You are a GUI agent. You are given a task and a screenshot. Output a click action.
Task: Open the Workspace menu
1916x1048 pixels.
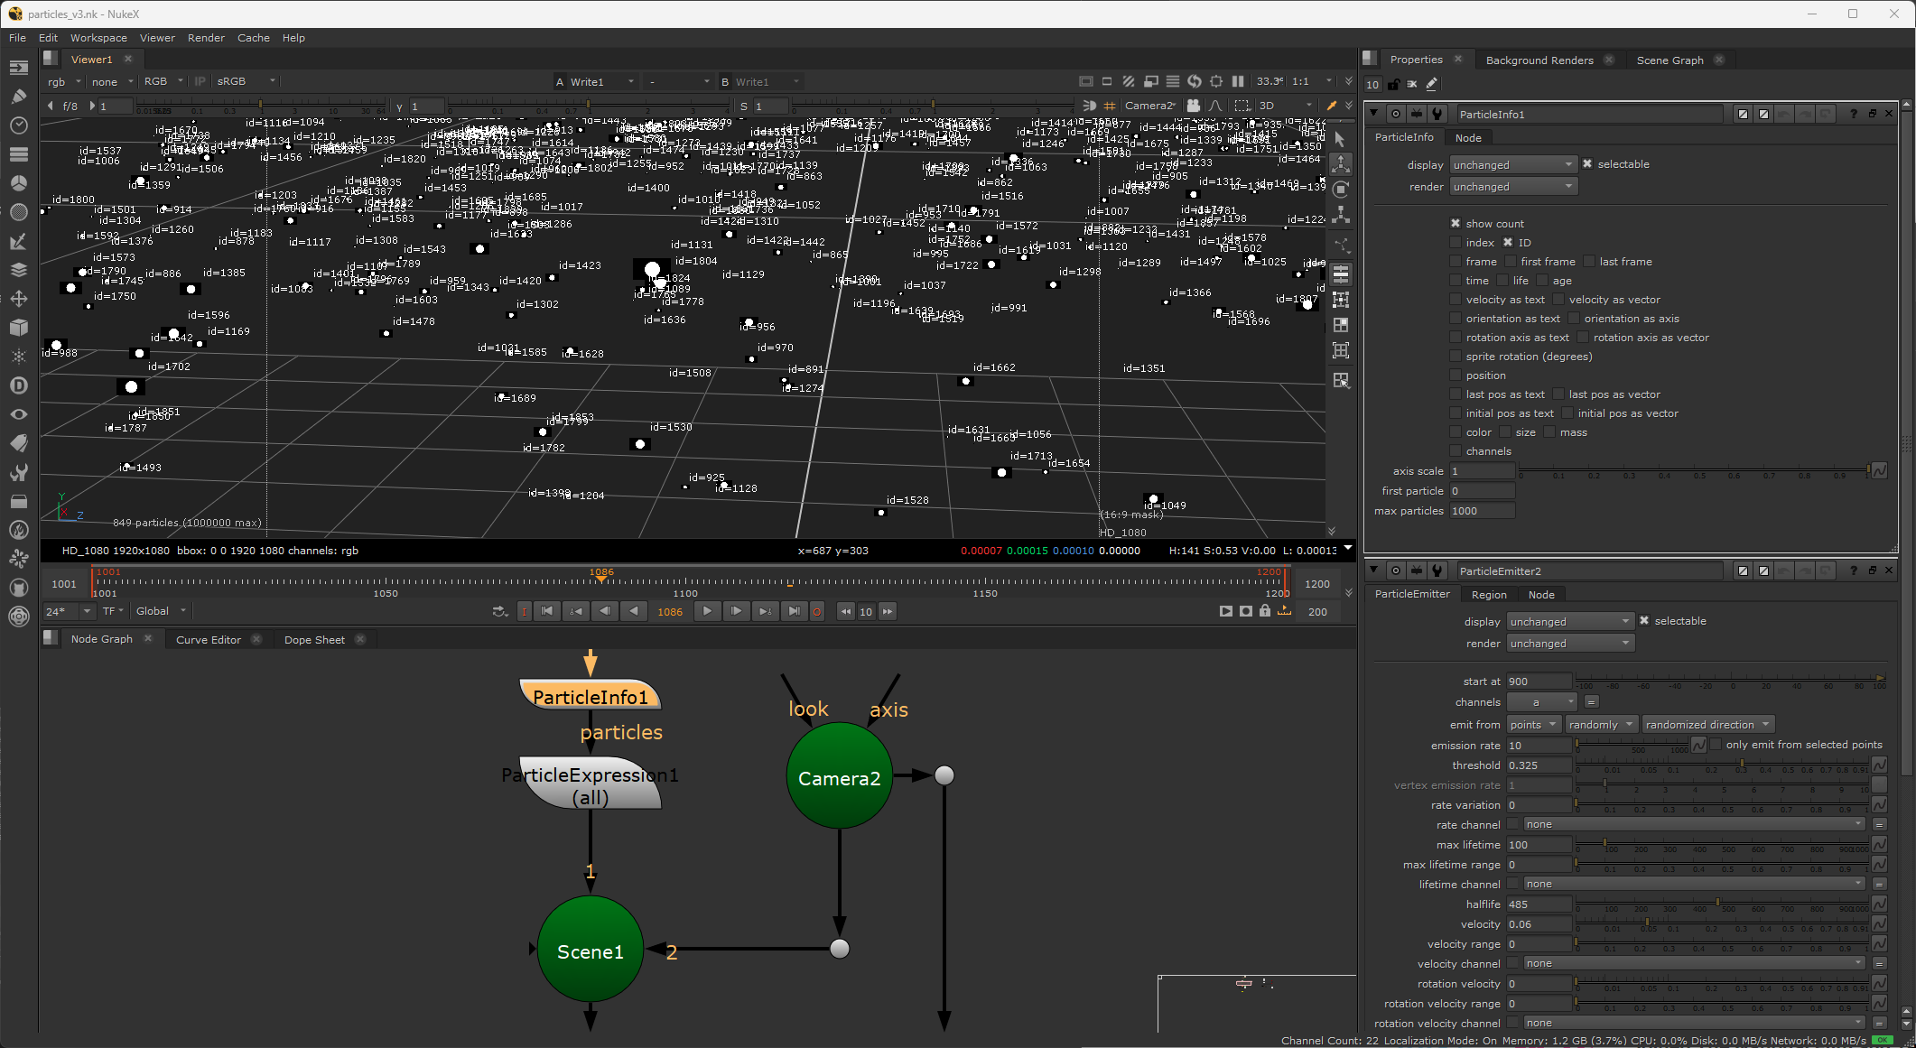pos(98,38)
